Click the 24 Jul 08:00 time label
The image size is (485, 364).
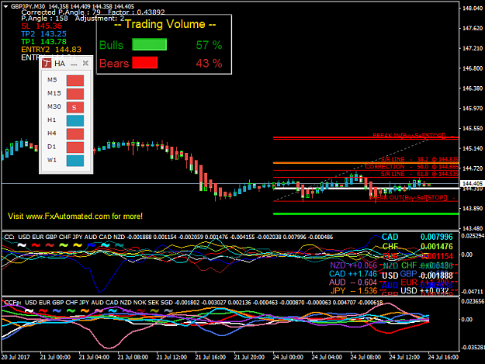pyautogui.click(x=365, y=357)
